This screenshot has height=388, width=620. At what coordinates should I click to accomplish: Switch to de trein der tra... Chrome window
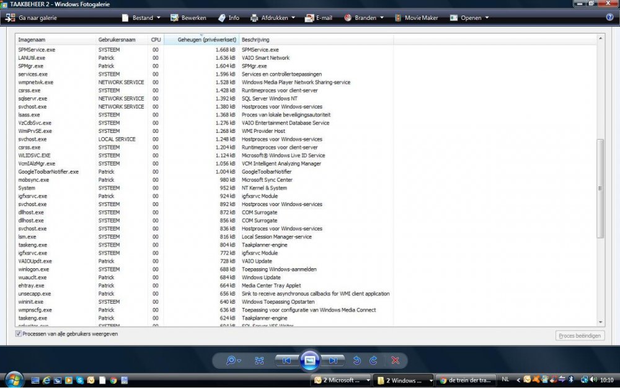pos(466,381)
